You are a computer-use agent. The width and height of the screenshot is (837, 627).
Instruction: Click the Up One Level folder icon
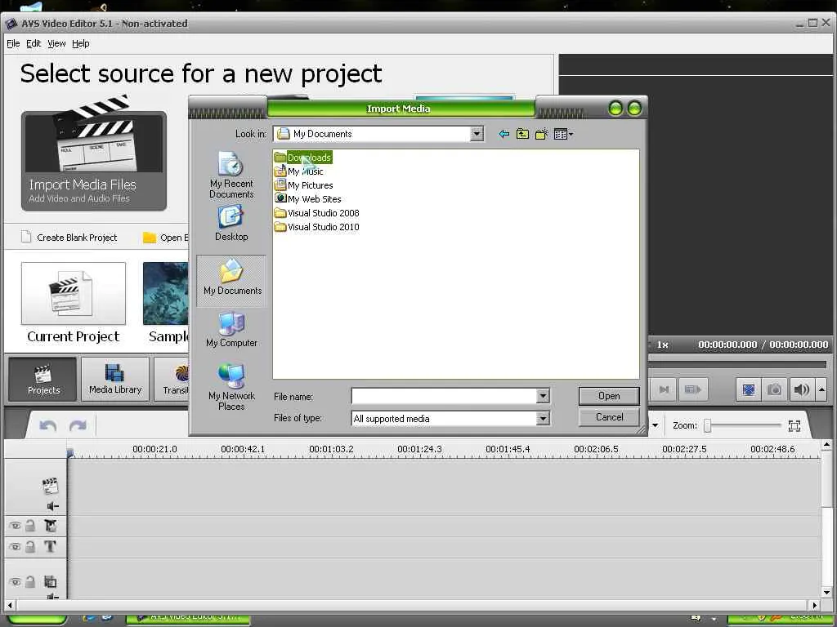pos(522,134)
